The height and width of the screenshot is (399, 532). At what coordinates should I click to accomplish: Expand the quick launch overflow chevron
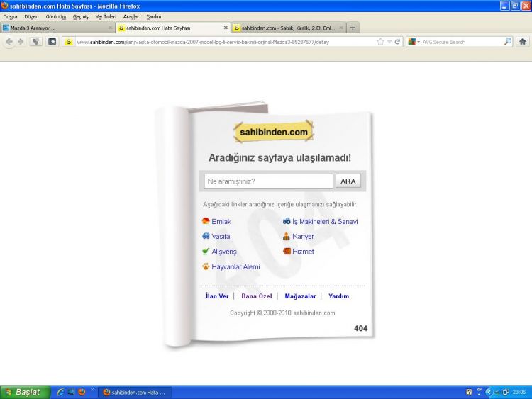point(92,390)
